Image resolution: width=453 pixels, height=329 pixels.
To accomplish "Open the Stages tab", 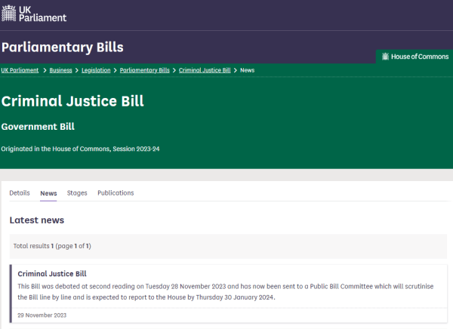I will click(x=77, y=193).
